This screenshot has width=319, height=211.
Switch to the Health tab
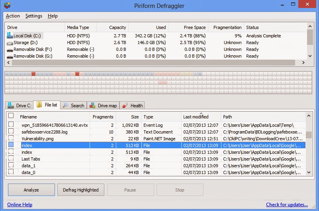point(132,105)
